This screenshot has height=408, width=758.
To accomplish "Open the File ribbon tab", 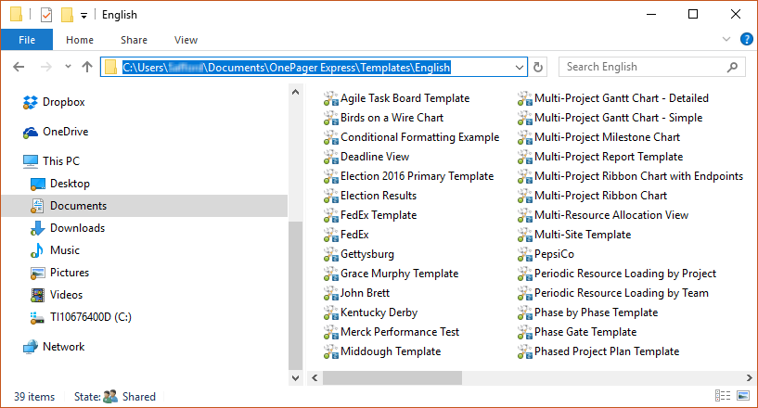I will 27,40.
